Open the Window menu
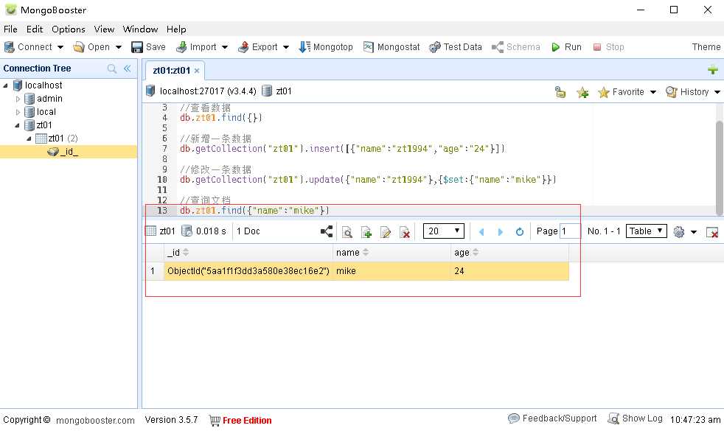This screenshot has height=431, width=724. [x=140, y=29]
